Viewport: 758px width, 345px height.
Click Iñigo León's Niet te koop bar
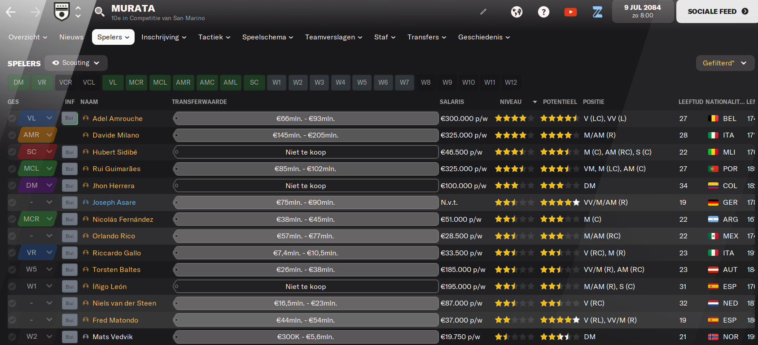coord(306,286)
